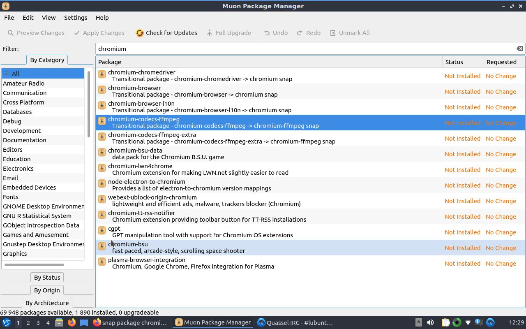This screenshot has width=526, height=329.
Task: Open the Help menu
Action: coord(102,18)
